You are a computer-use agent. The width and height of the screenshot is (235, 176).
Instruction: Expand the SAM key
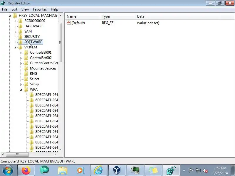[15, 32]
